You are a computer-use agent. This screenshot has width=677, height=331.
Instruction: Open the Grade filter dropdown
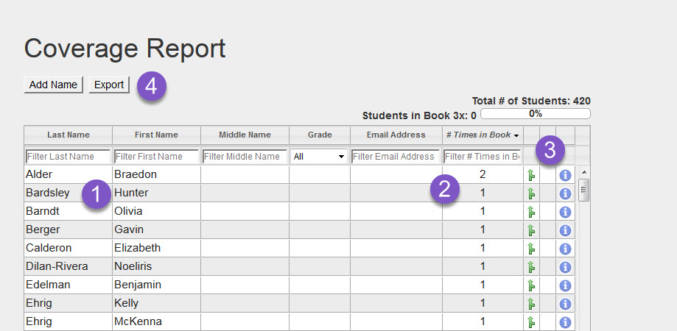319,157
